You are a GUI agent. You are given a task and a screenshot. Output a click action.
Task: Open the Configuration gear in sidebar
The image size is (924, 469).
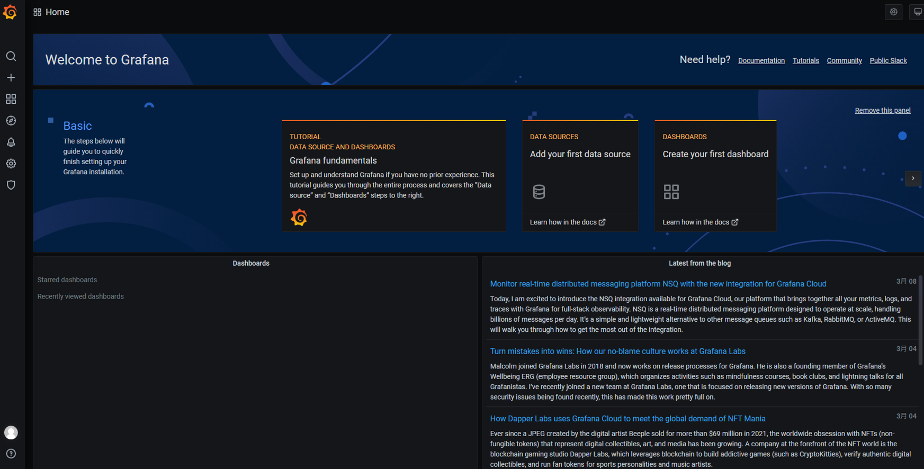tap(11, 164)
